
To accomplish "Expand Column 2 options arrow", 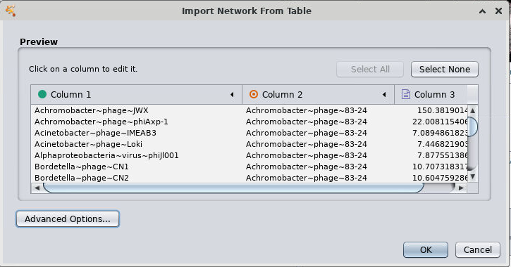I will [384, 95].
